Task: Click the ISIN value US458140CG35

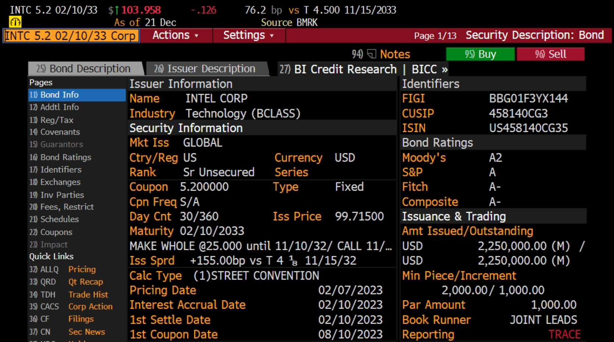Action: click(528, 128)
